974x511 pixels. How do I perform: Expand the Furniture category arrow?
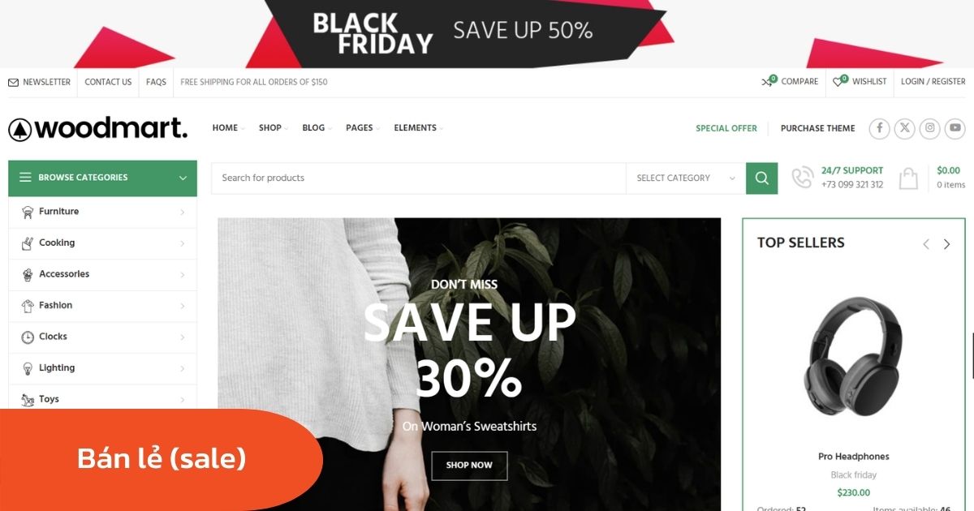[x=182, y=213]
